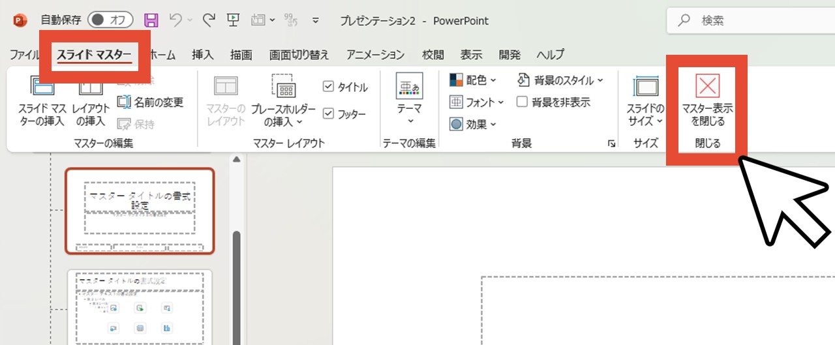The width and height of the screenshot is (835, 345).
Task: Click the grayed 99 icon in quick access toolbar
Action: point(292,21)
